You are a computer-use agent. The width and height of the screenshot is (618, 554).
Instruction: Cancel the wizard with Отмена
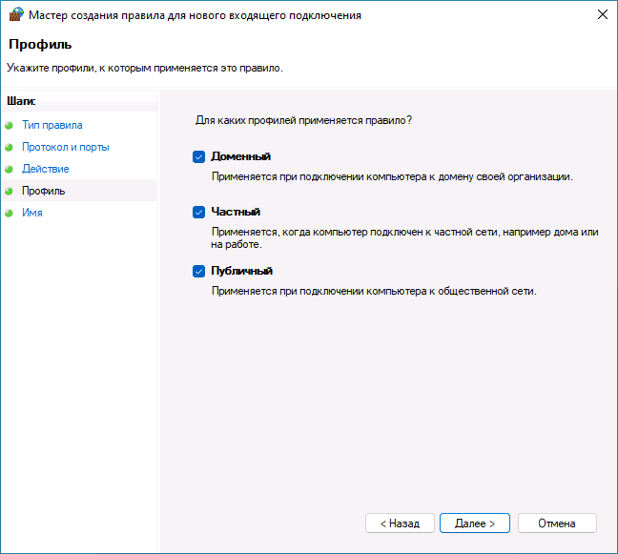pos(556,523)
